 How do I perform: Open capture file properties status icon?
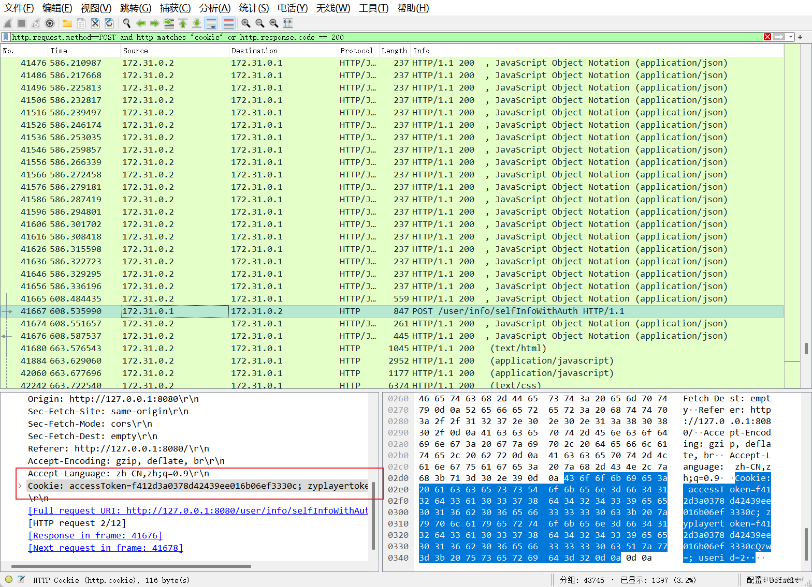(21, 580)
